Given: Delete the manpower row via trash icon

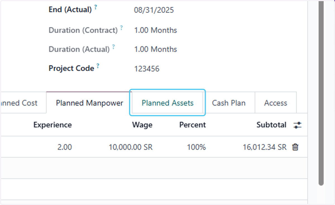Looking at the screenshot, I should pyautogui.click(x=295, y=147).
